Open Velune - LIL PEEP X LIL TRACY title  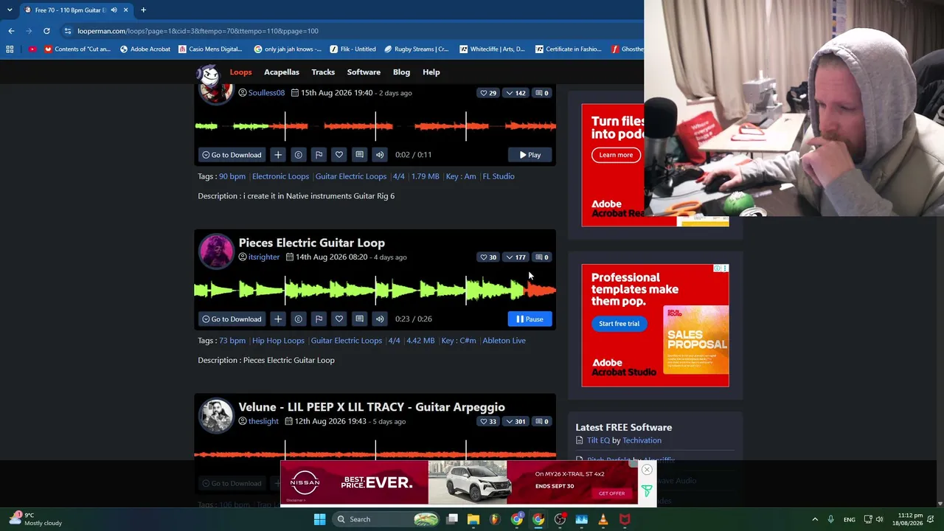click(372, 407)
